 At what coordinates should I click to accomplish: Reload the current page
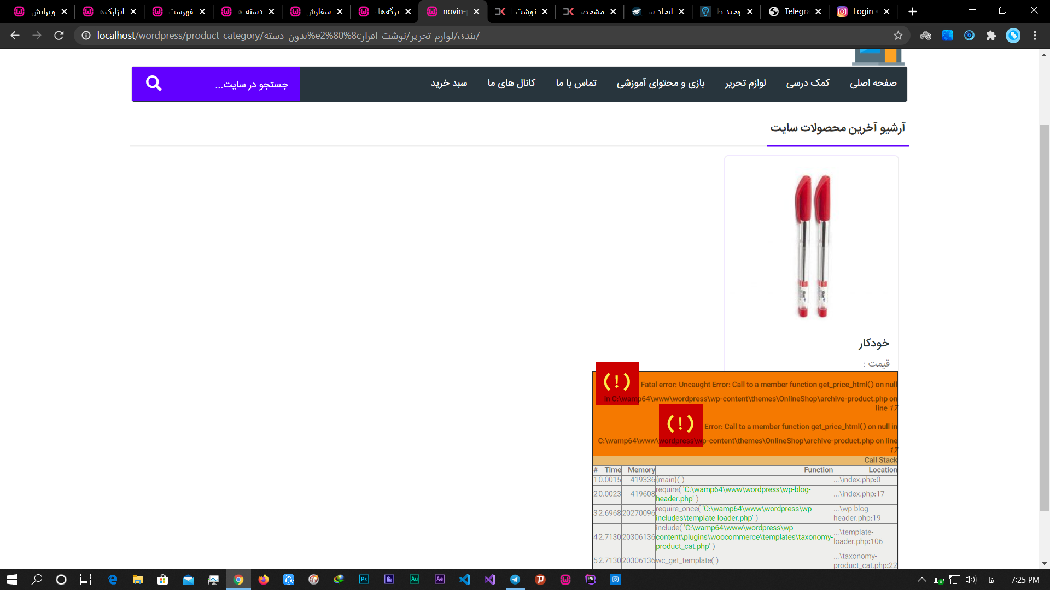59,36
